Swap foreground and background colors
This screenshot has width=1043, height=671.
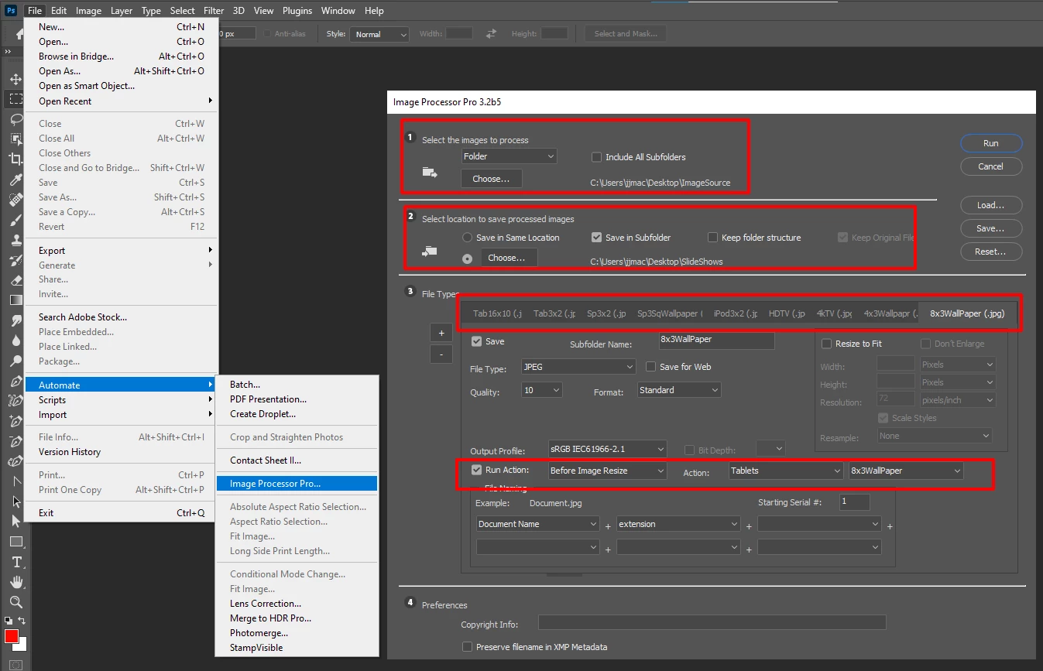coord(22,621)
